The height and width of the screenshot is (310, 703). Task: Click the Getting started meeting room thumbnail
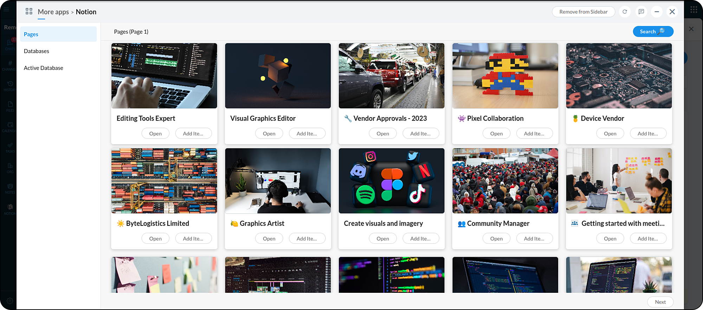tap(619, 181)
